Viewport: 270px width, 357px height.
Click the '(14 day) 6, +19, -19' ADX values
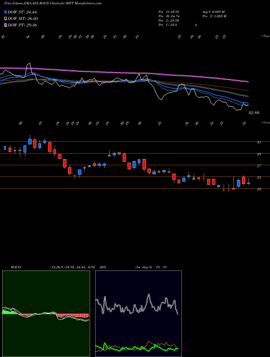(x=151, y=267)
